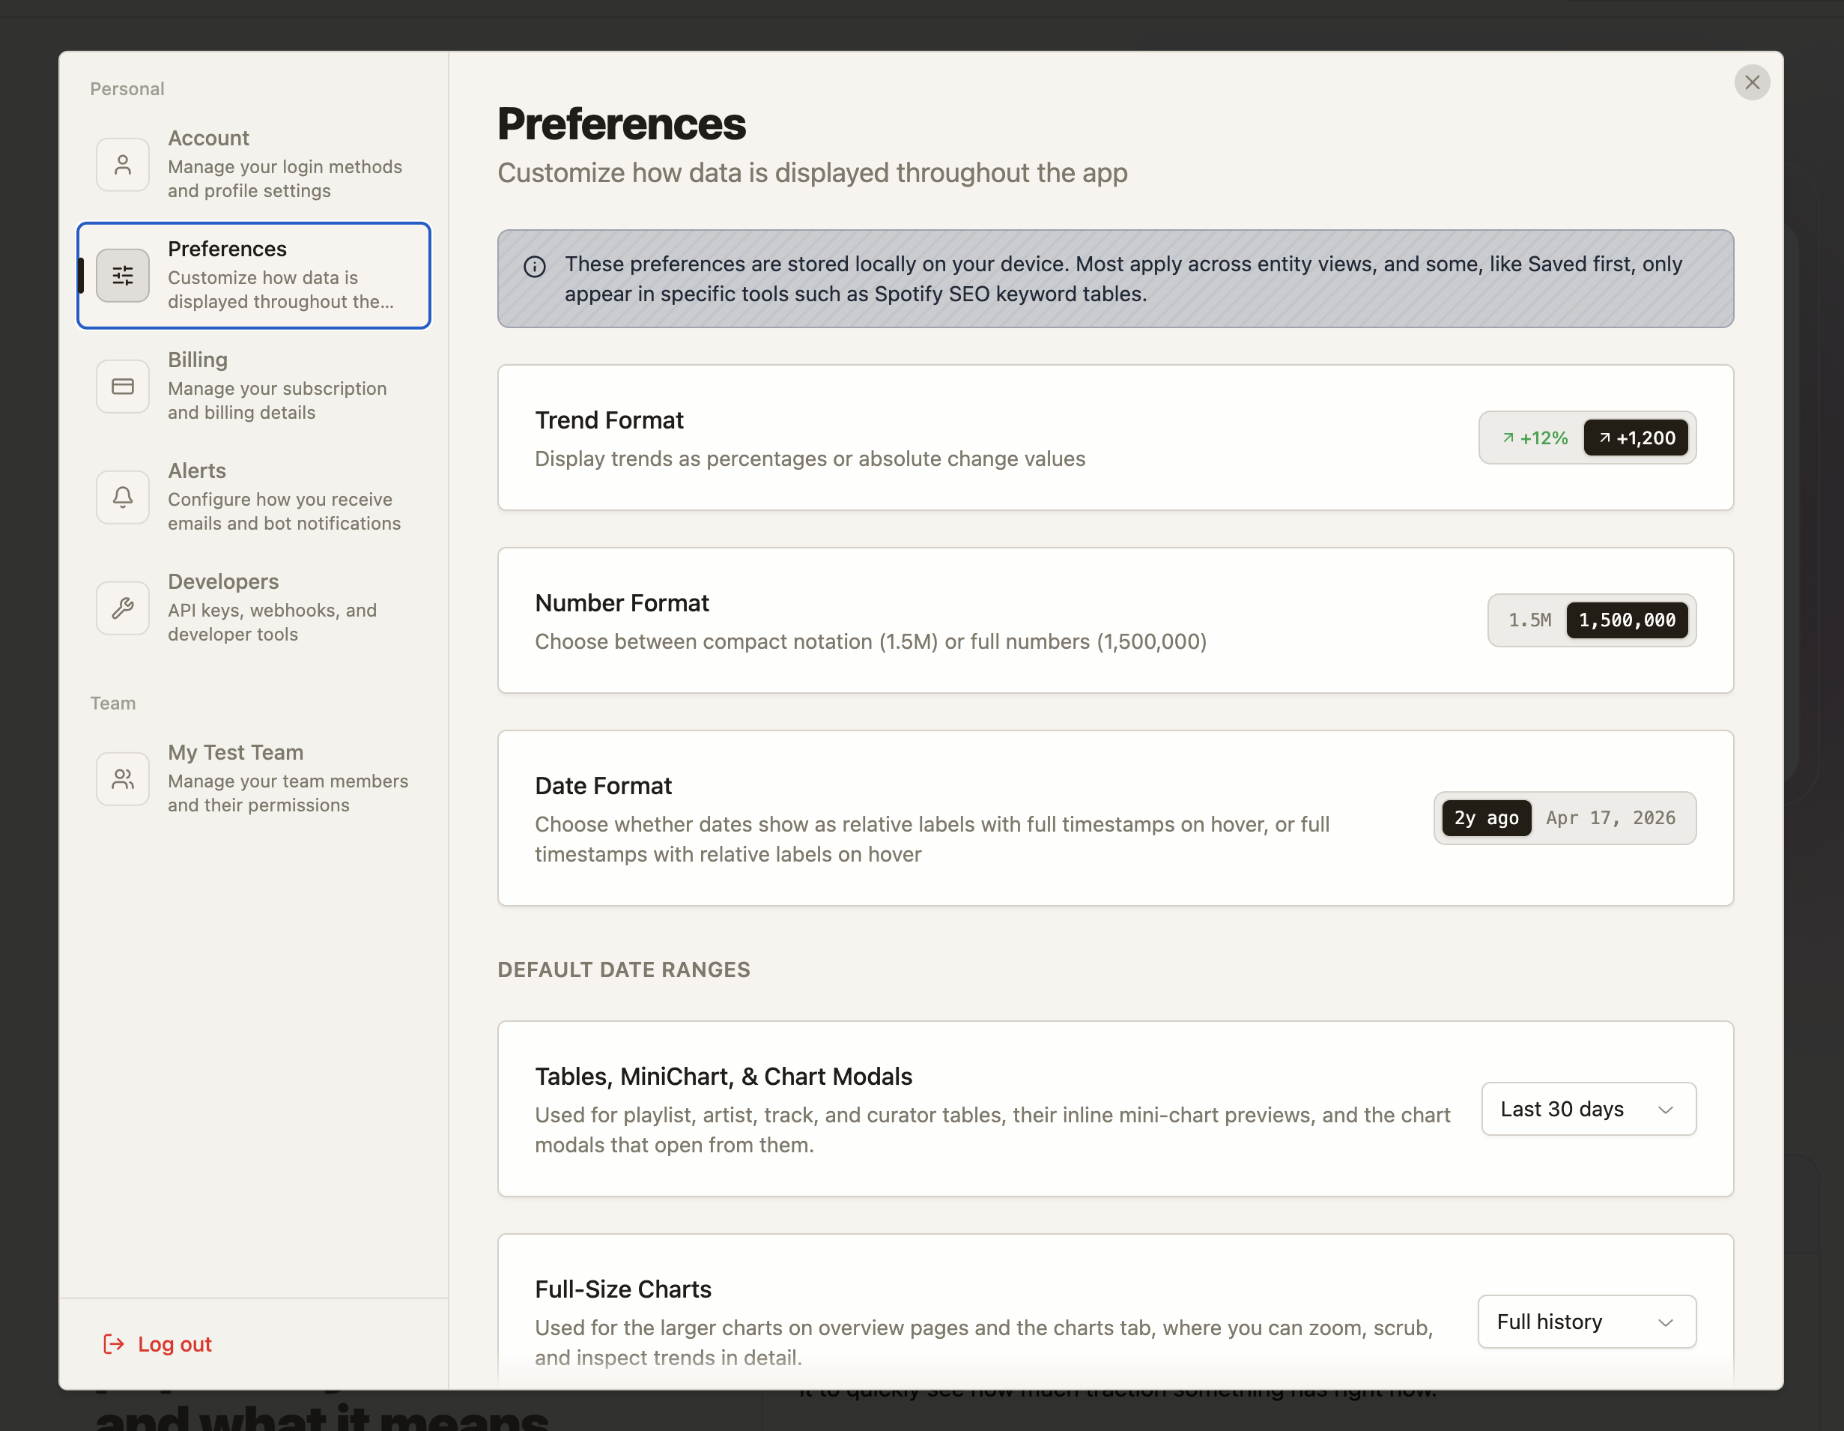1844x1431 pixels.
Task: Click the Preferences sliders icon
Action: click(x=122, y=276)
